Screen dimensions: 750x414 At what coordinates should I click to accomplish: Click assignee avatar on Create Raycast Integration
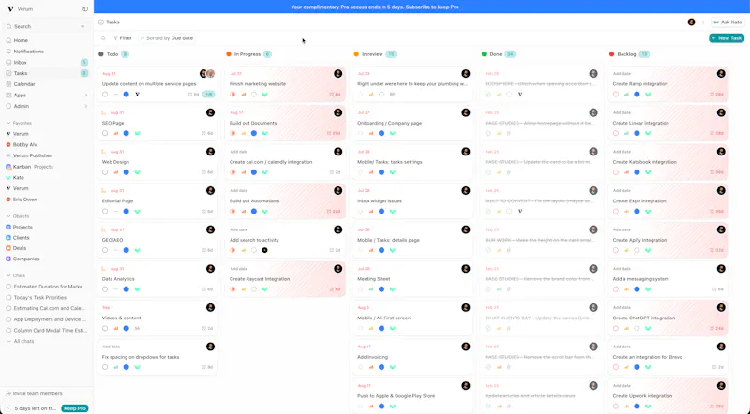point(338,269)
